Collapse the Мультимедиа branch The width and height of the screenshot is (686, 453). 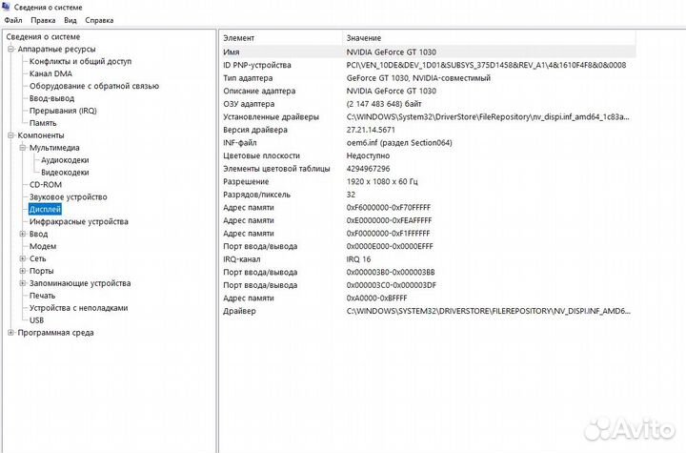pyautogui.click(x=22, y=148)
